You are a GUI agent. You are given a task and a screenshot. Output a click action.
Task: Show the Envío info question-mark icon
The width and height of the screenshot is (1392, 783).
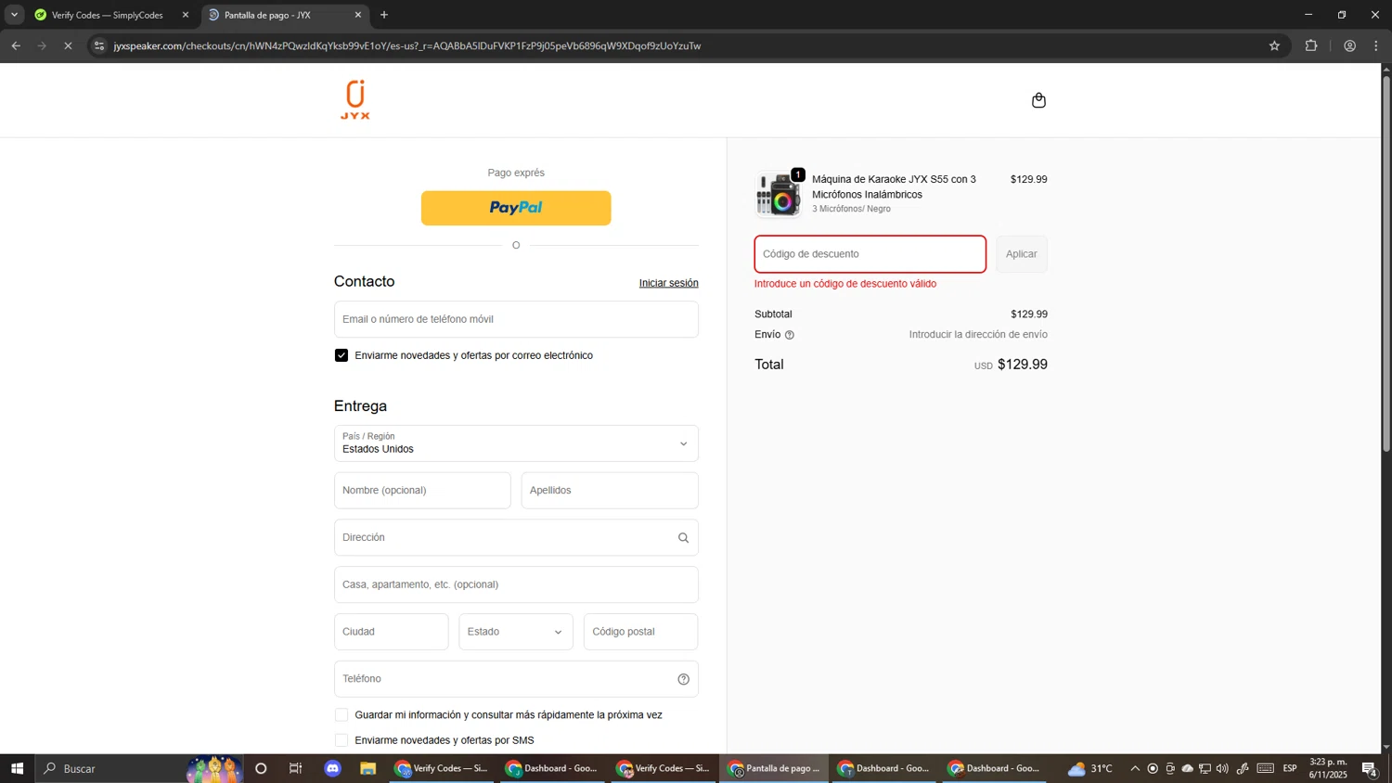pos(790,335)
